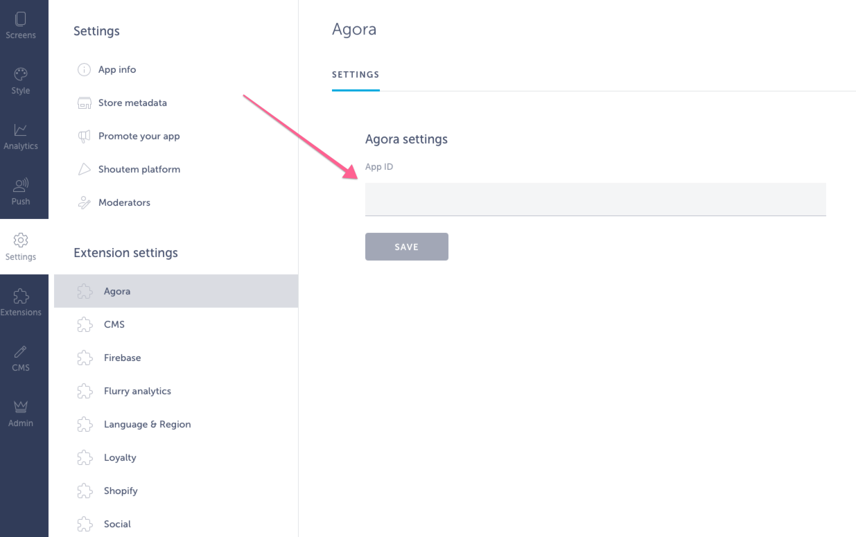The image size is (856, 537).
Task: Open the Screens section in sidebar
Action: coord(21,26)
